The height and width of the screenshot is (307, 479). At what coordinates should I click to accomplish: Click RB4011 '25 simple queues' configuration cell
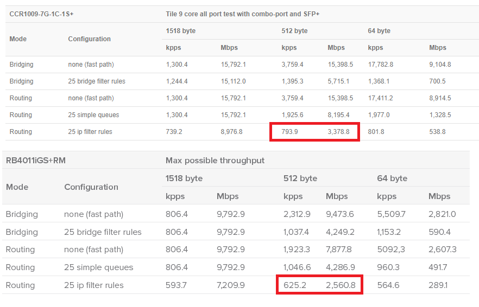coord(99,267)
